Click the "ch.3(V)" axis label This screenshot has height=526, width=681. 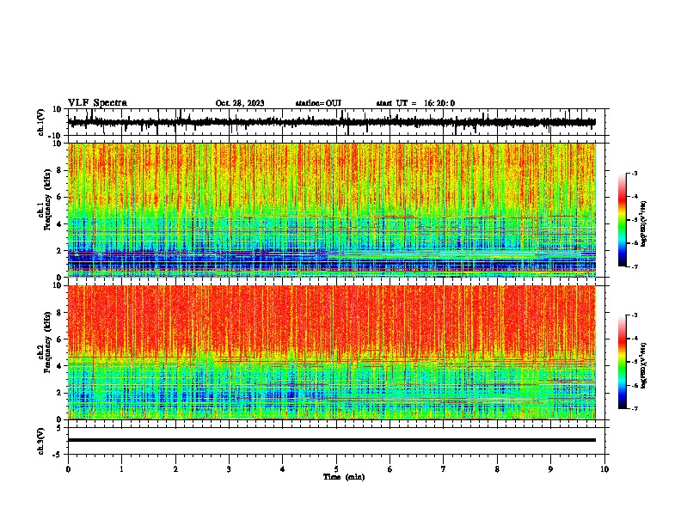coord(41,441)
